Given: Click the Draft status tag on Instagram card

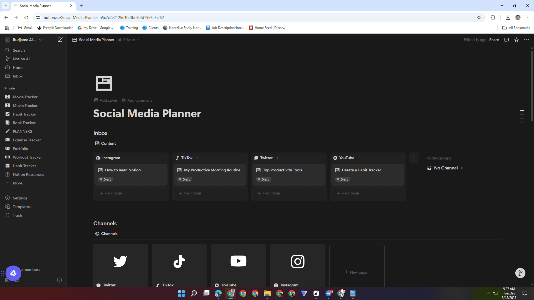Looking at the screenshot, I should click(x=106, y=179).
